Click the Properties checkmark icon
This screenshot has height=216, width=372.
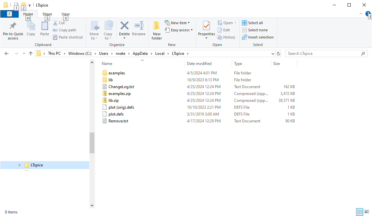tap(206, 26)
